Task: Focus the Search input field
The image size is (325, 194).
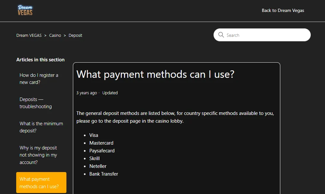Action: click(x=262, y=35)
